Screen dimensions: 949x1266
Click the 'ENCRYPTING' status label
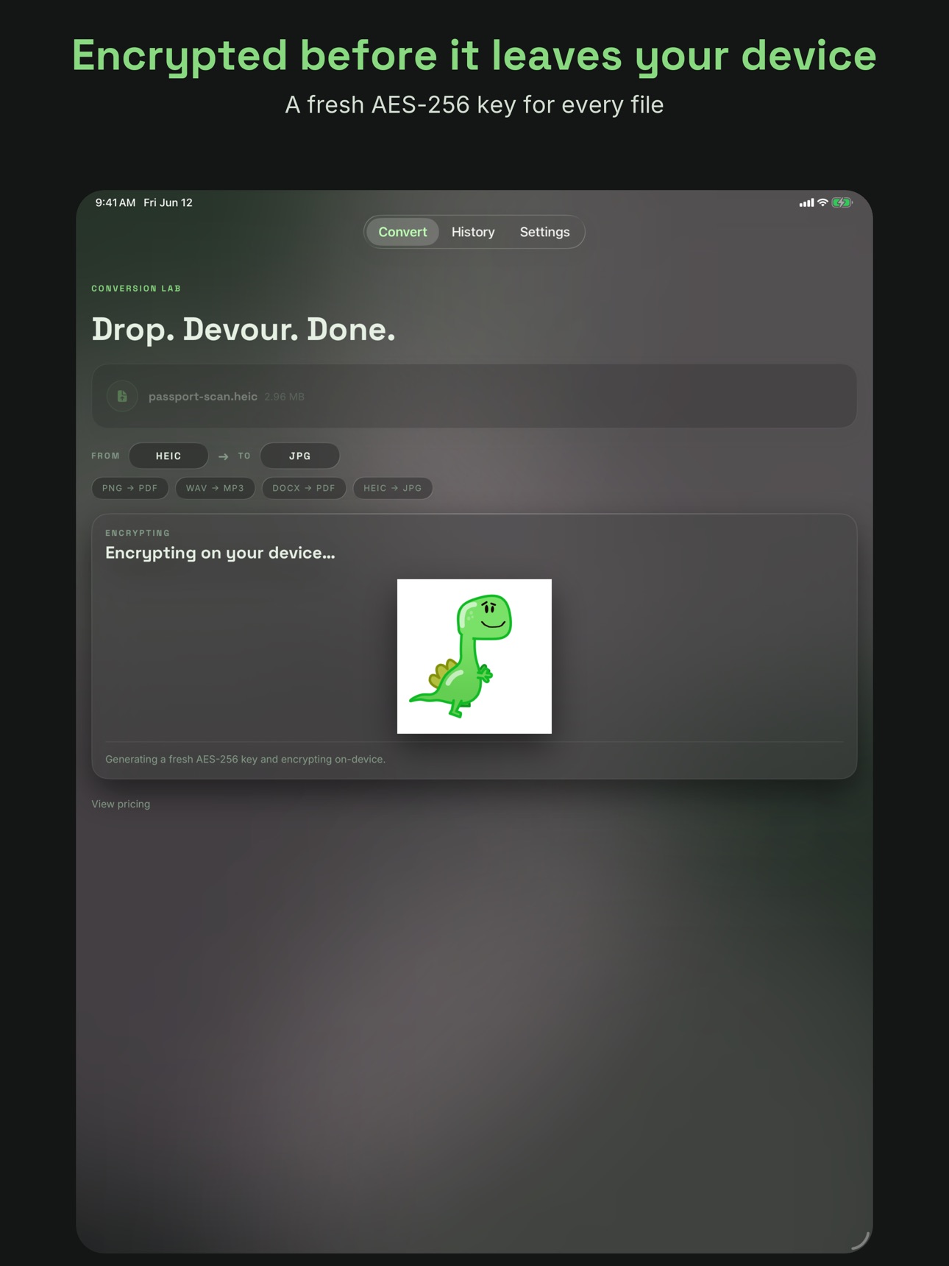point(138,533)
